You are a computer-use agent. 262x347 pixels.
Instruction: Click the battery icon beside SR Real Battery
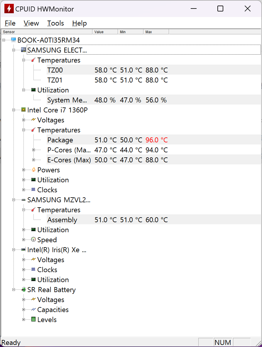pyautogui.click(x=23, y=289)
